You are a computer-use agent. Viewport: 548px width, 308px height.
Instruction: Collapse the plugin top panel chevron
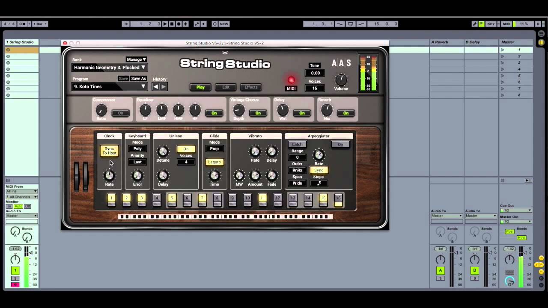(225, 53)
